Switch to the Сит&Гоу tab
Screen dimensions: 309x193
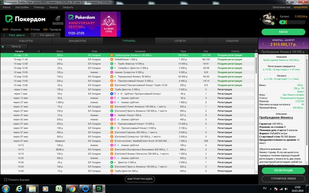180,41
